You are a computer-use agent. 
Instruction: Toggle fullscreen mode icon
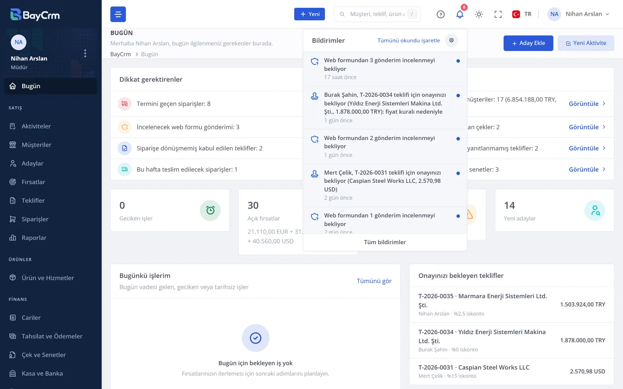tap(498, 14)
